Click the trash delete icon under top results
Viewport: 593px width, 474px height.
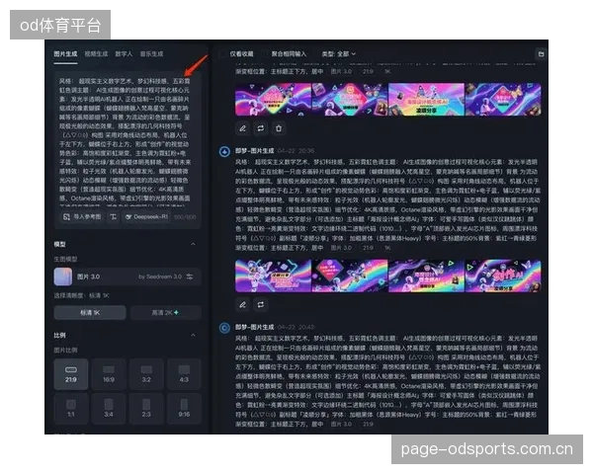(x=279, y=128)
